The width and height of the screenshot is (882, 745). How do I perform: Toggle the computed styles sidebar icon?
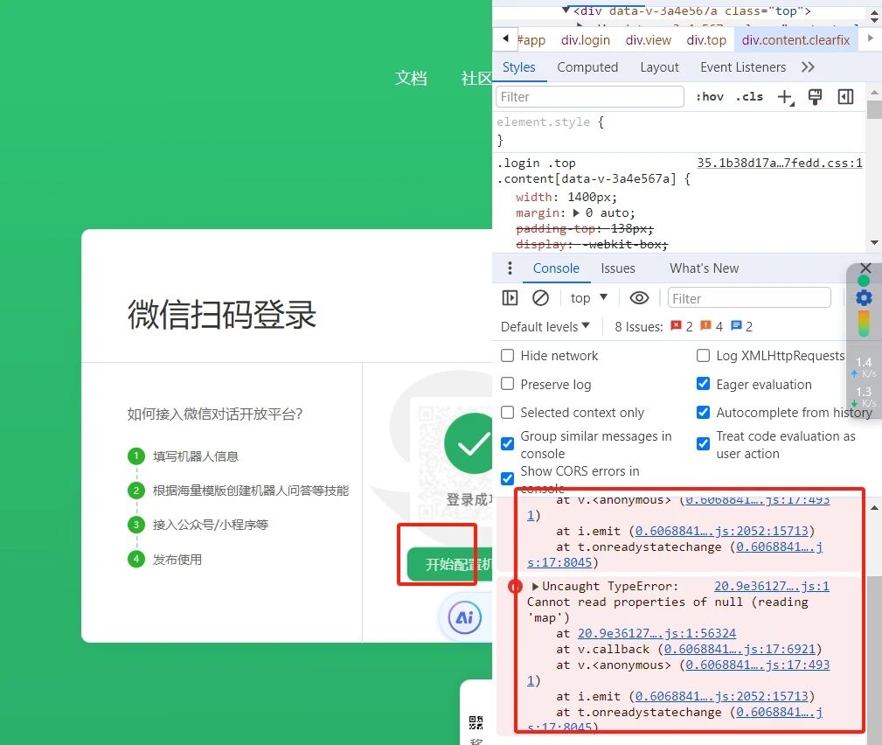click(x=845, y=97)
